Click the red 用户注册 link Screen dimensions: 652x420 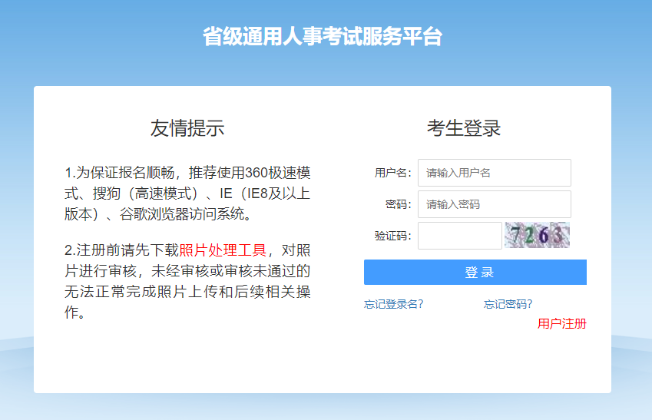pyautogui.click(x=562, y=323)
